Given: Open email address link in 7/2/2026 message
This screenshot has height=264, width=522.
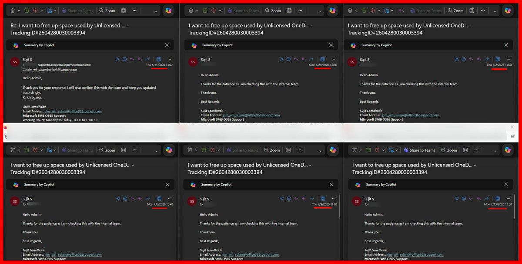Looking at the screenshot, I should coord(410,115).
